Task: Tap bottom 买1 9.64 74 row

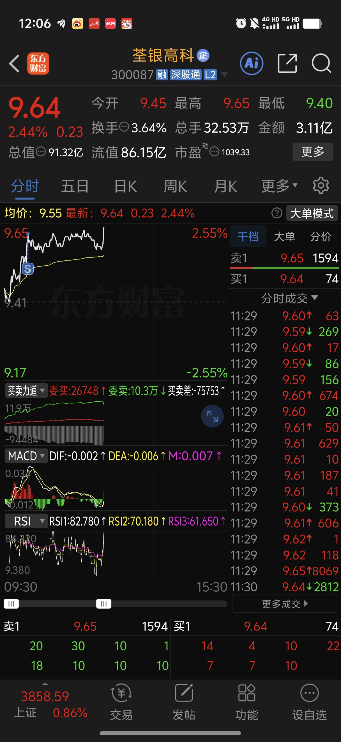Action: click(x=256, y=626)
